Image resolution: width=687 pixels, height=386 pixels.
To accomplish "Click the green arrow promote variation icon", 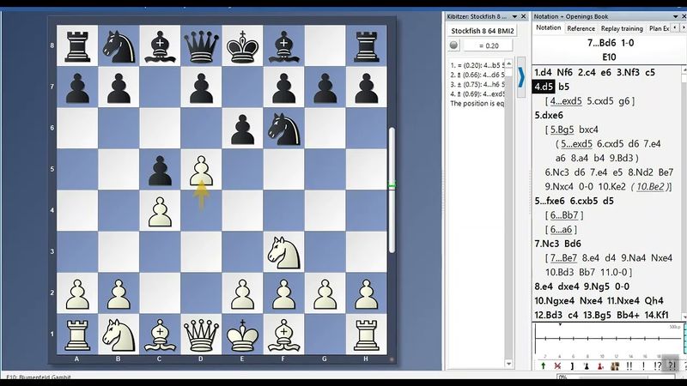I will pos(544,366).
